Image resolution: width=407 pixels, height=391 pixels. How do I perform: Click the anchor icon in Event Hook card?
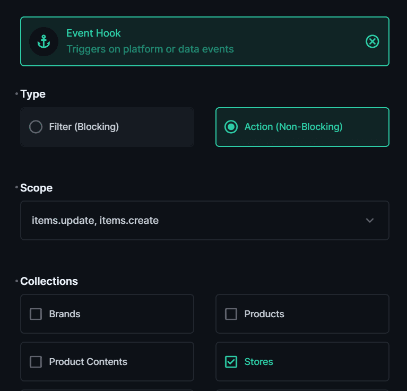tap(44, 41)
